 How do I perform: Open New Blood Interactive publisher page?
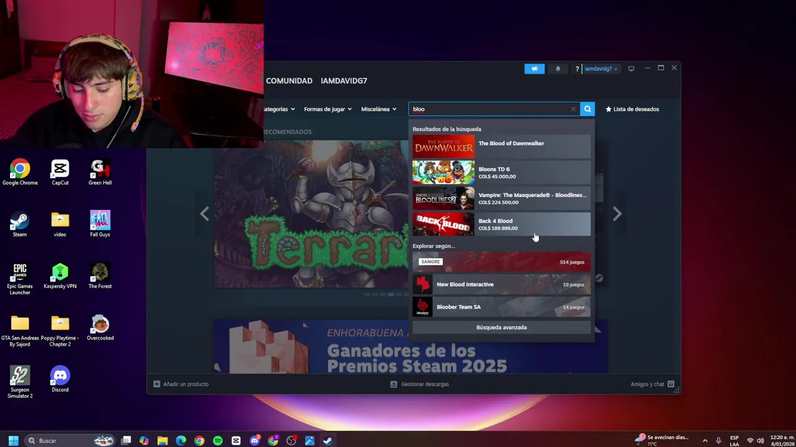pos(501,284)
